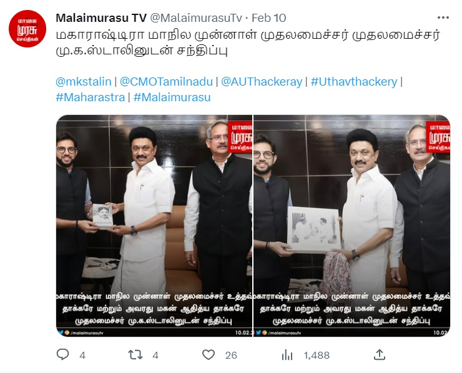
Task: Open the @MalaimurasuTv handle link
Action: [x=196, y=18]
